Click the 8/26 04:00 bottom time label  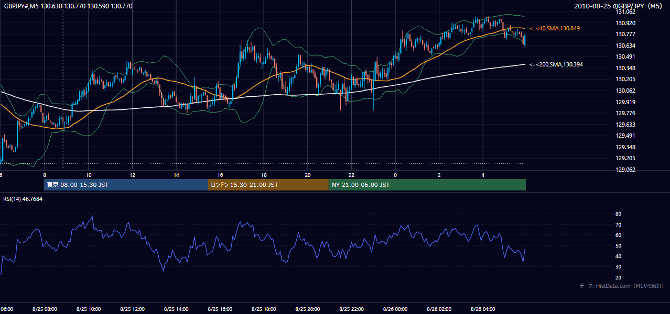coord(483,309)
